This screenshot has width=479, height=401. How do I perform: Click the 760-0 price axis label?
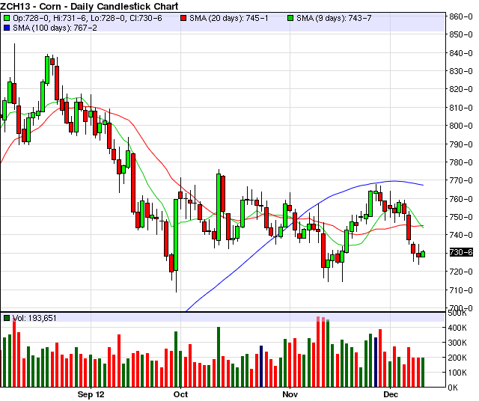[x=461, y=199]
